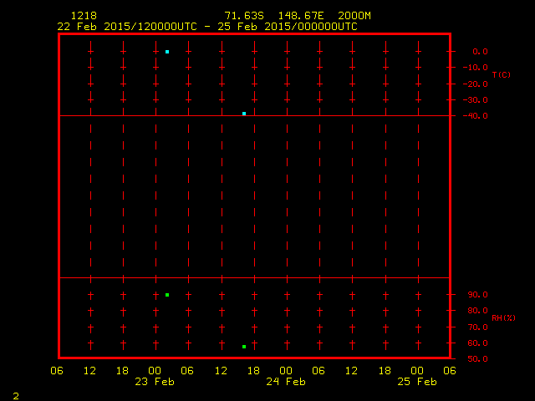Click the -10.0 temperature tick label
The width and height of the screenshot is (535, 401).
(477, 68)
